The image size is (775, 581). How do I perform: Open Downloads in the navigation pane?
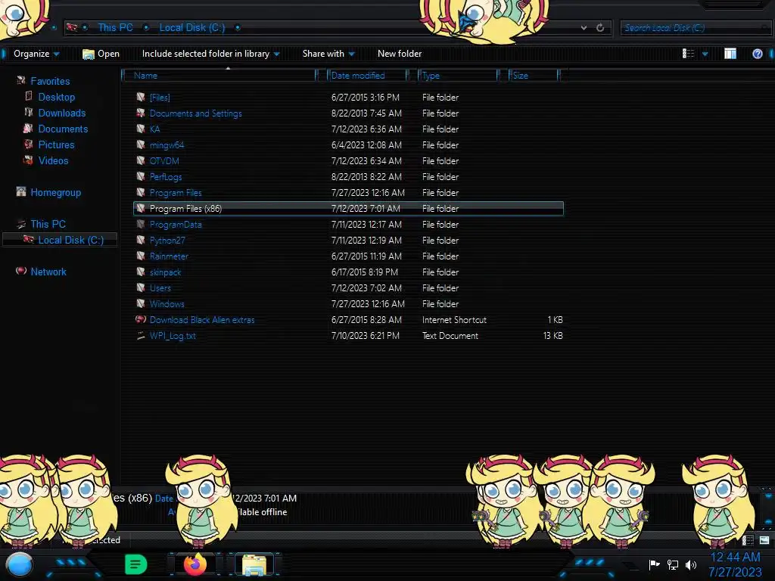62,113
